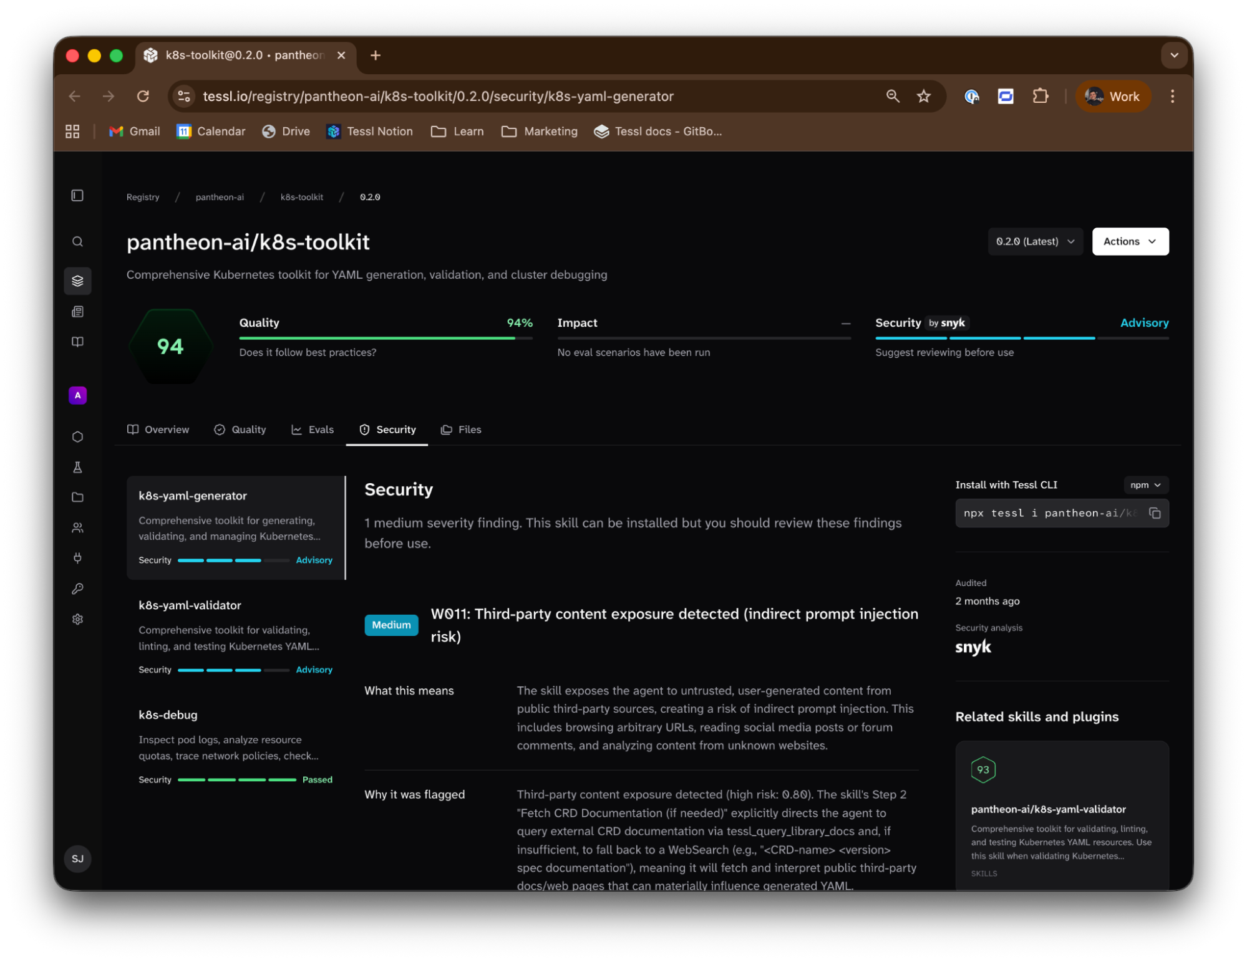This screenshot has width=1247, height=962.
Task: Expand the Actions dropdown button
Action: pyautogui.click(x=1130, y=241)
